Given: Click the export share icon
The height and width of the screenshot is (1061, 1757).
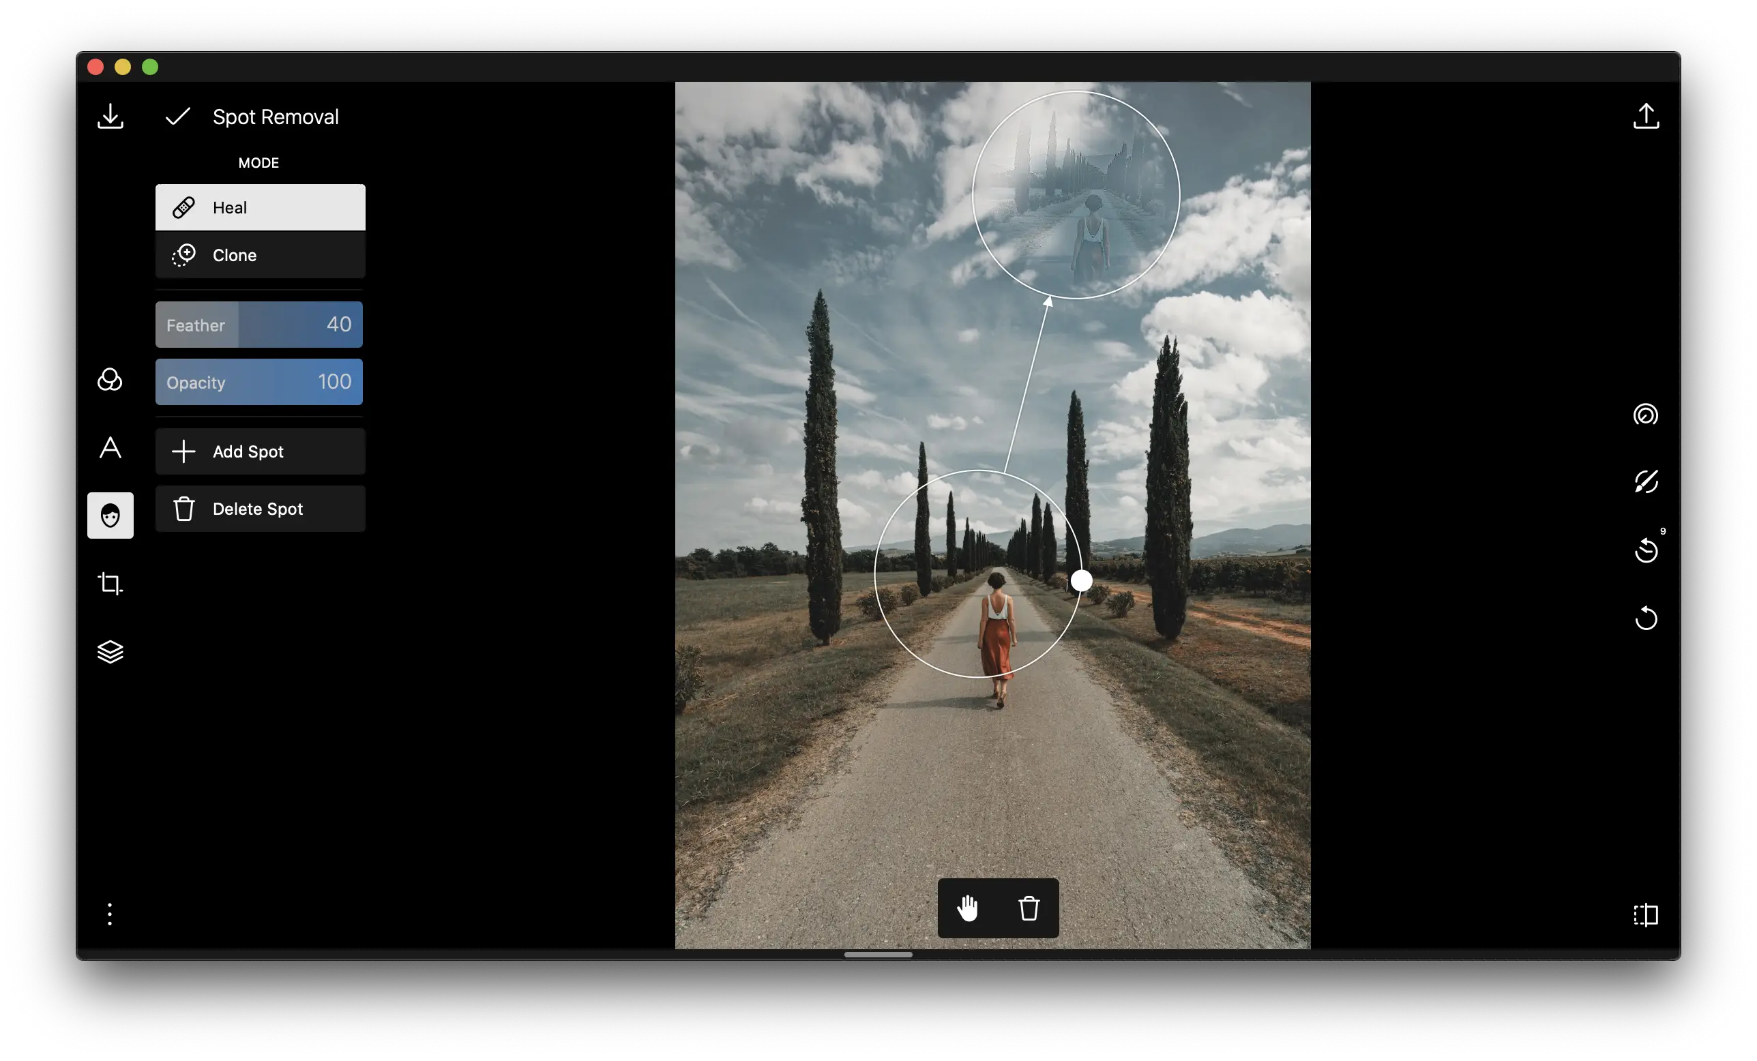Looking at the screenshot, I should point(1646,116).
